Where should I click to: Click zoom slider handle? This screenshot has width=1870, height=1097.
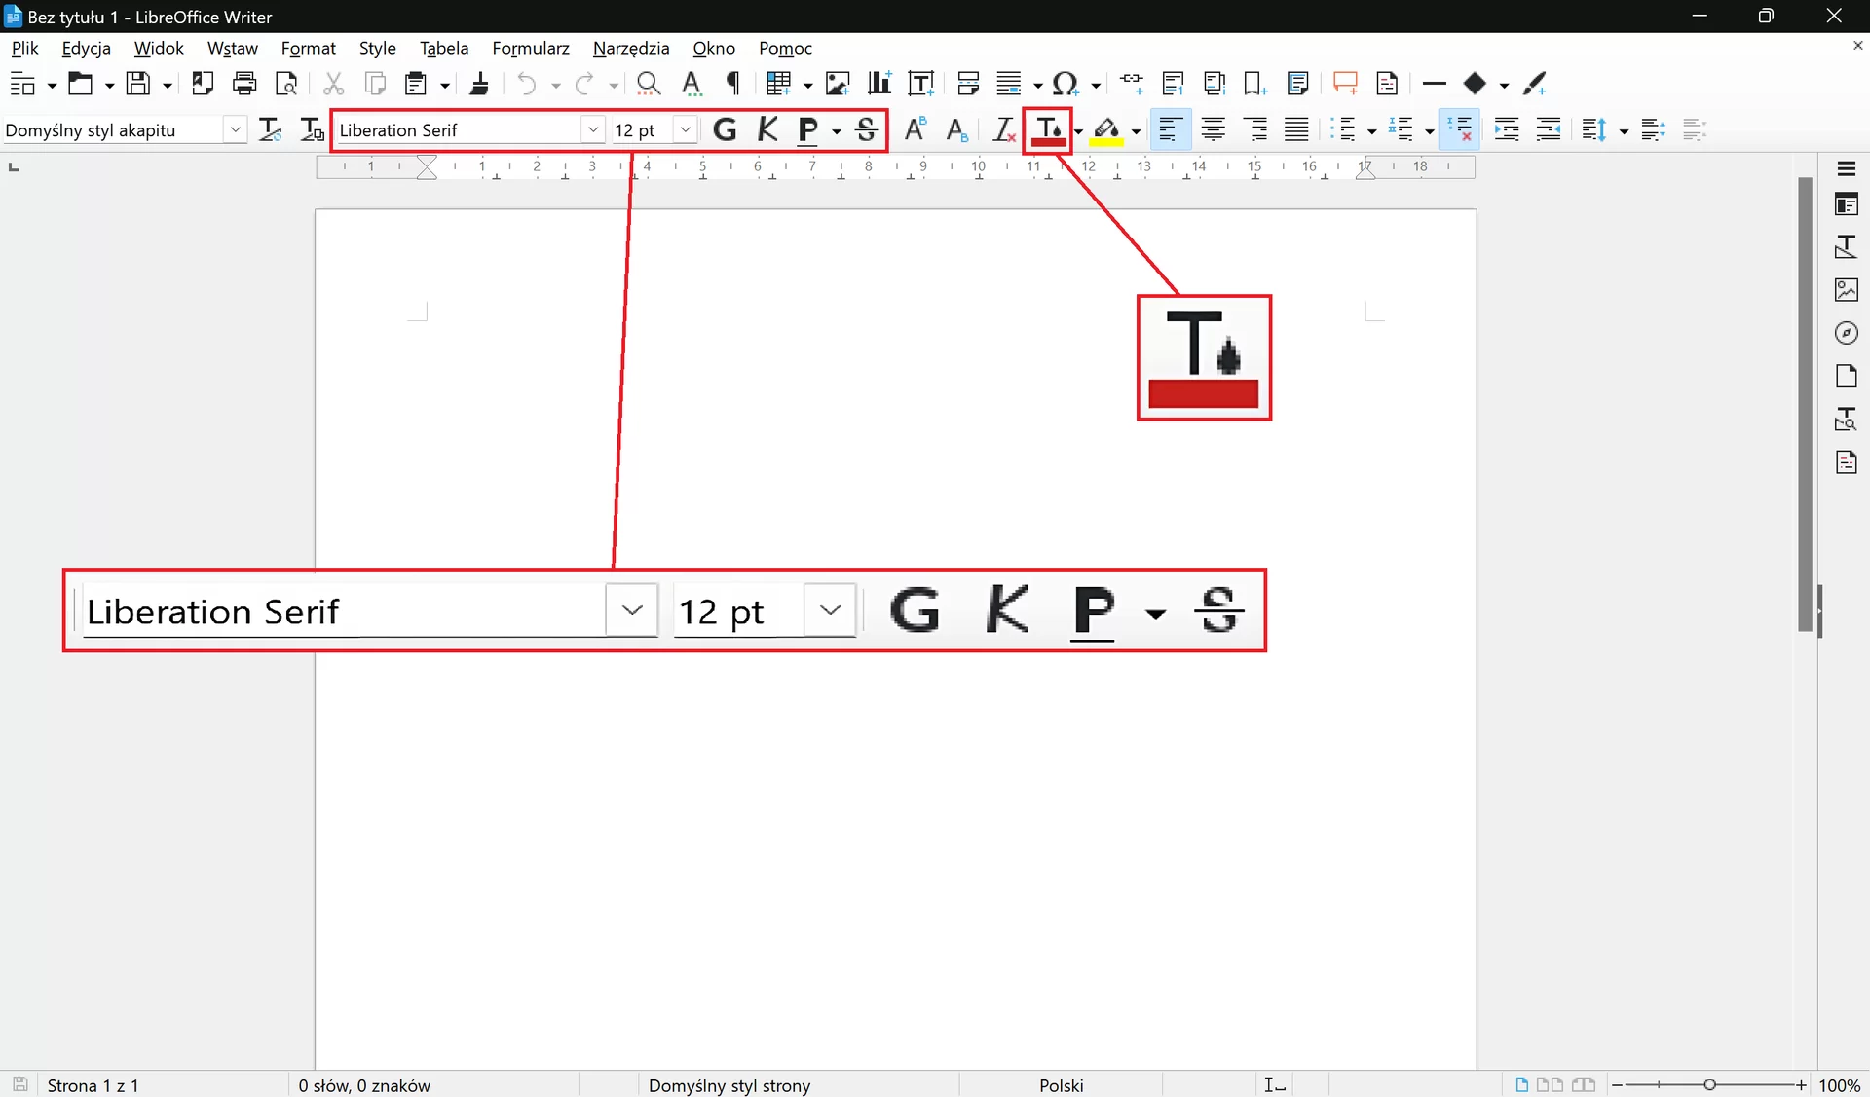[x=1709, y=1084]
